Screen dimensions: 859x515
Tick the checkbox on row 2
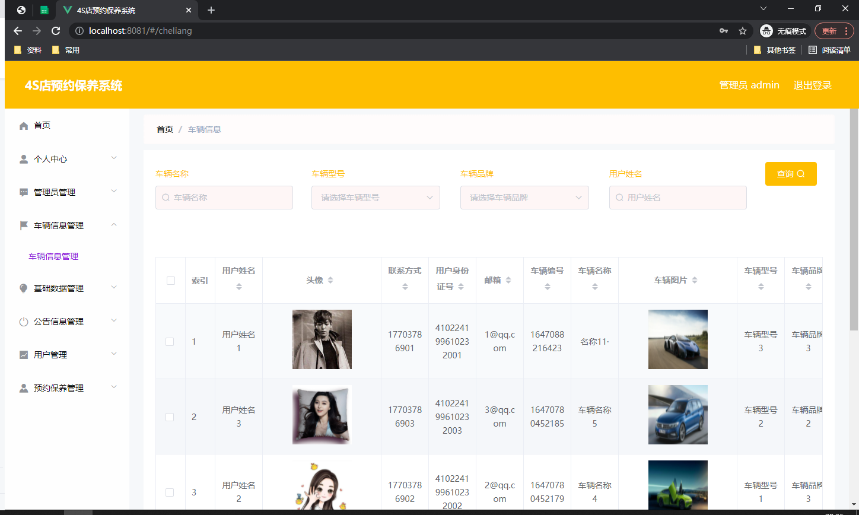point(170,417)
